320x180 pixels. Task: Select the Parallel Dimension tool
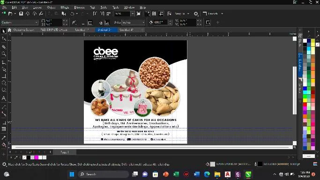tap(3, 107)
